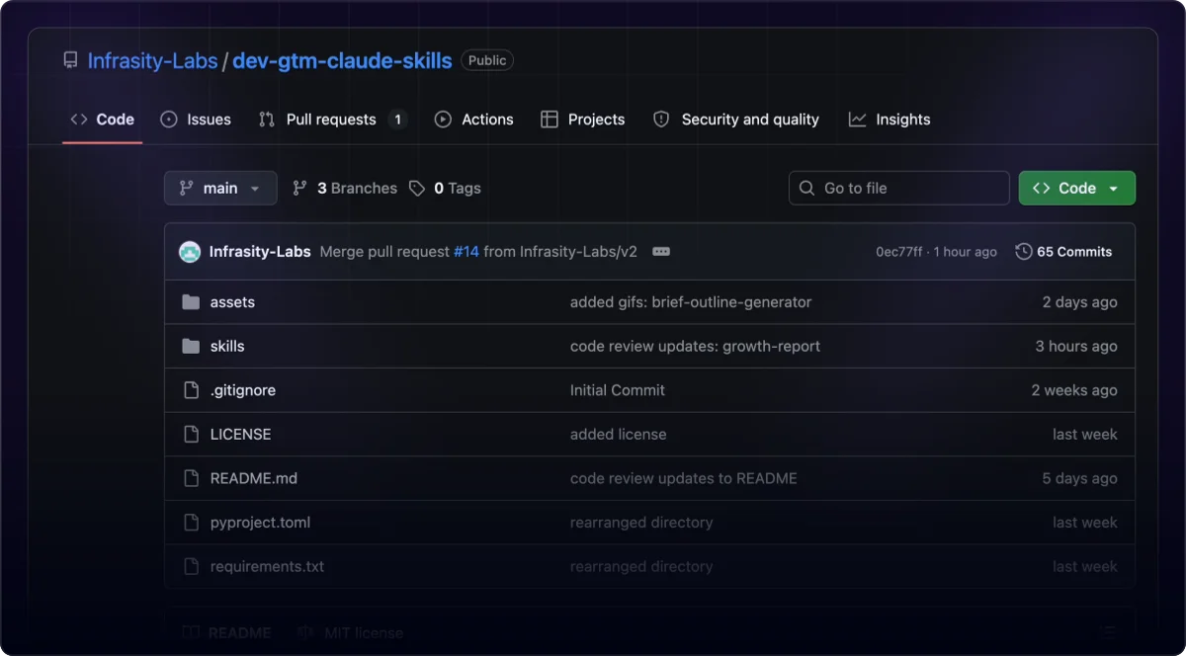Expand commit message details ellipsis button

tap(661, 252)
